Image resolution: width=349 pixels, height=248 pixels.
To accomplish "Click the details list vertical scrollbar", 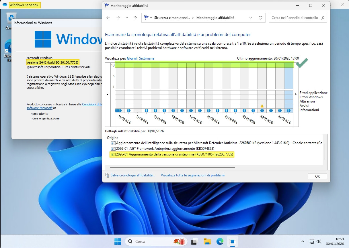I will [x=325, y=152].
